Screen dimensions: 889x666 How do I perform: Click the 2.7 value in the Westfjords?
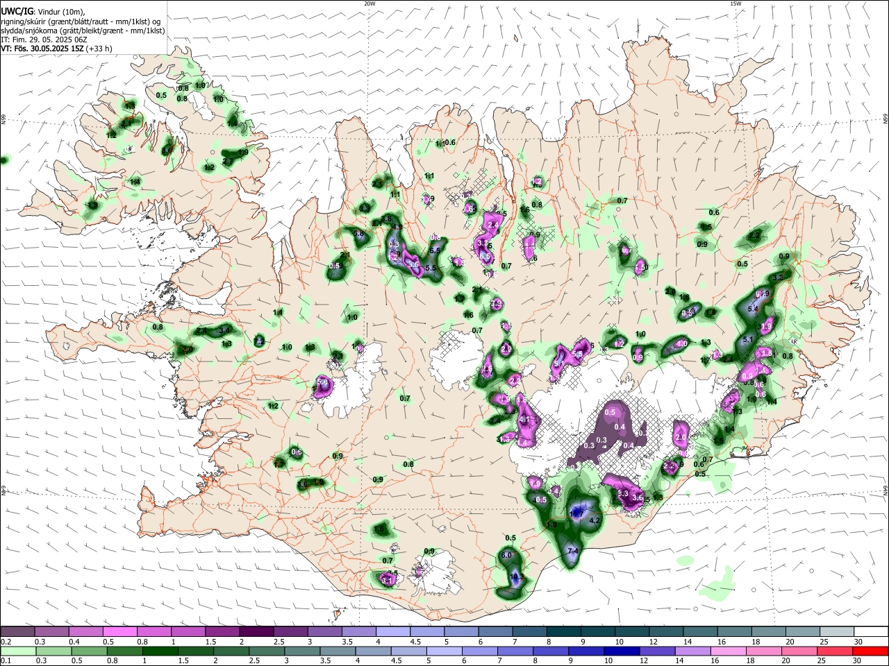pyautogui.click(x=228, y=162)
